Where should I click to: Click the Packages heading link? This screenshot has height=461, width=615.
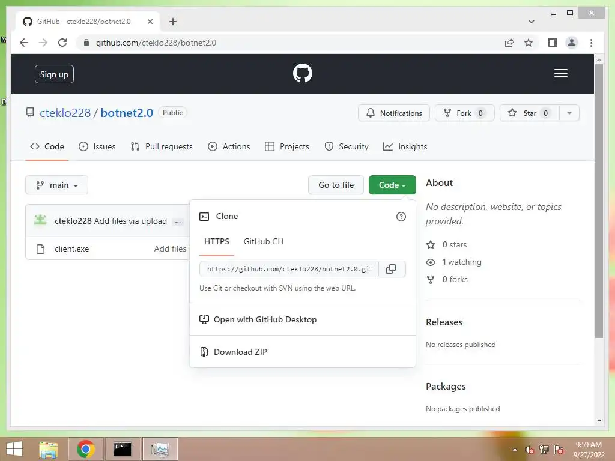click(x=446, y=387)
